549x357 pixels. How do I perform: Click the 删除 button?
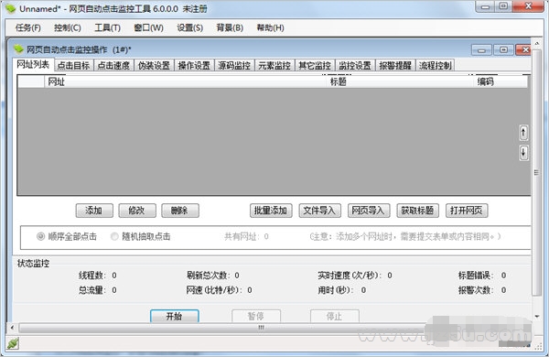click(x=180, y=211)
